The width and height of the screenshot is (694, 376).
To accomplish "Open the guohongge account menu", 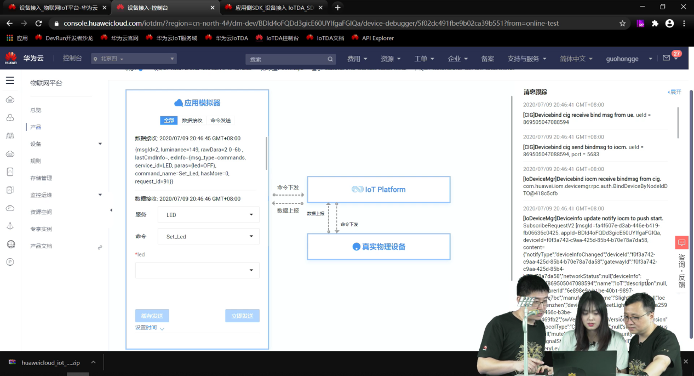I will click(629, 59).
